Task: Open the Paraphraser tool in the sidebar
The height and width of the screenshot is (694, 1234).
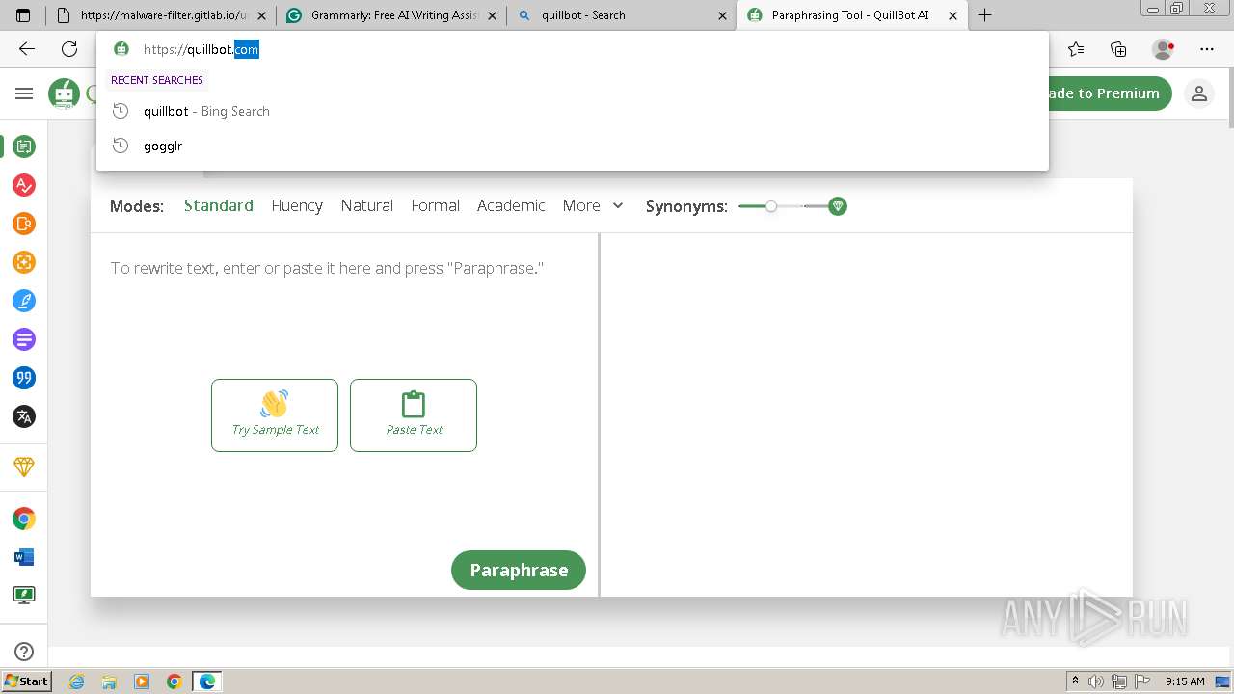Action: coord(24,147)
